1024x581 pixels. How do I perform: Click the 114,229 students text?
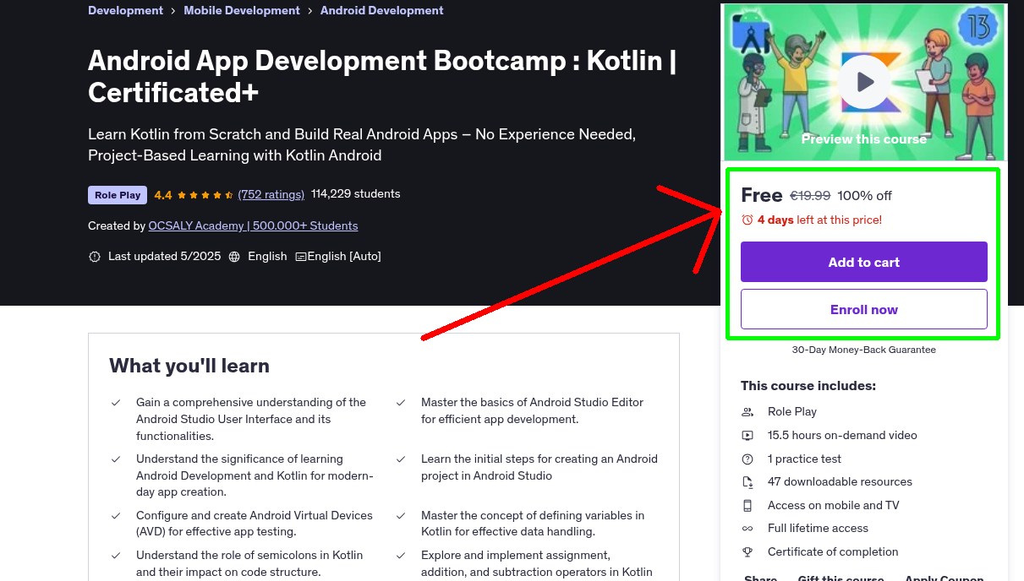click(356, 194)
